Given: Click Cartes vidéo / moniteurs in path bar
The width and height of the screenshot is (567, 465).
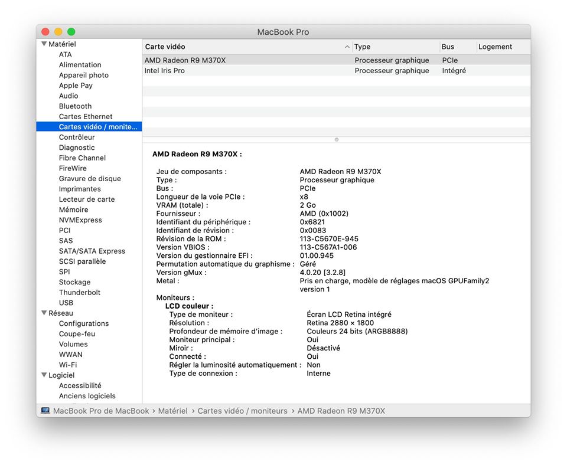Looking at the screenshot, I should tap(242, 411).
